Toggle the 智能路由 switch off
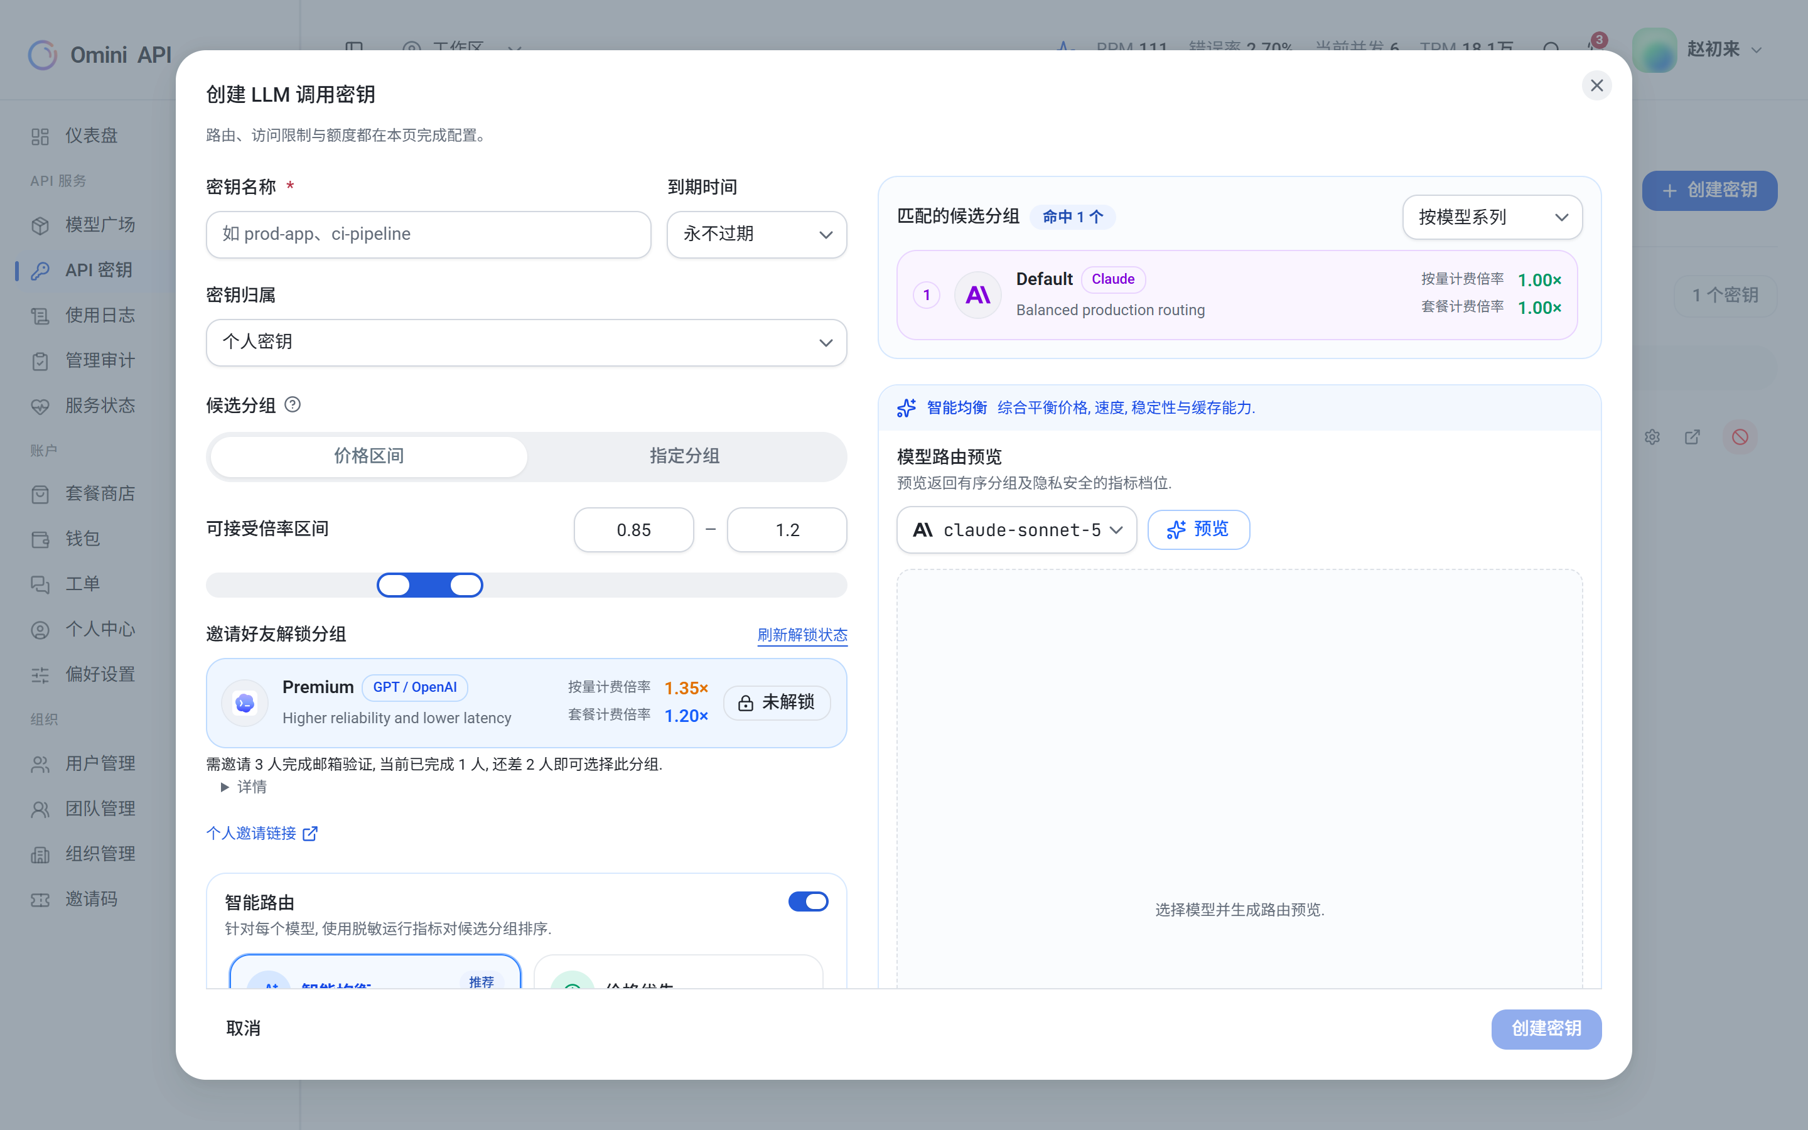The image size is (1808, 1130). pos(807,902)
